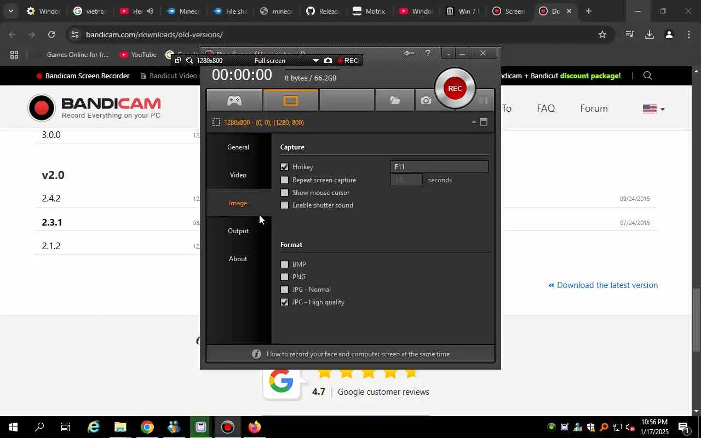
Task: Click Bandicam Screen Recorder in top strip
Action: 83,76
